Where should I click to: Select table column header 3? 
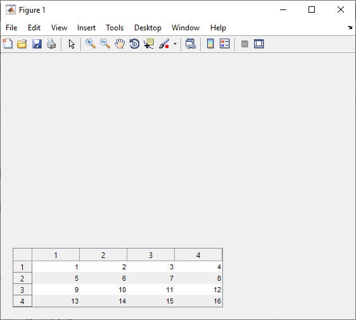(x=151, y=255)
